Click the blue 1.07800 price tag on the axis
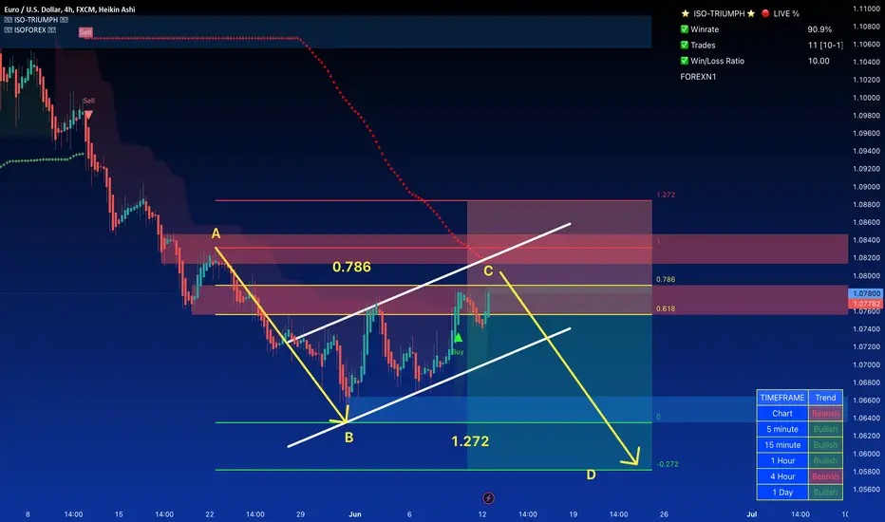 [866, 293]
